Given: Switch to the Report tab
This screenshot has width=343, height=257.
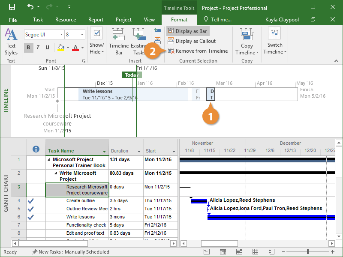Looking at the screenshot, I should 96,20.
